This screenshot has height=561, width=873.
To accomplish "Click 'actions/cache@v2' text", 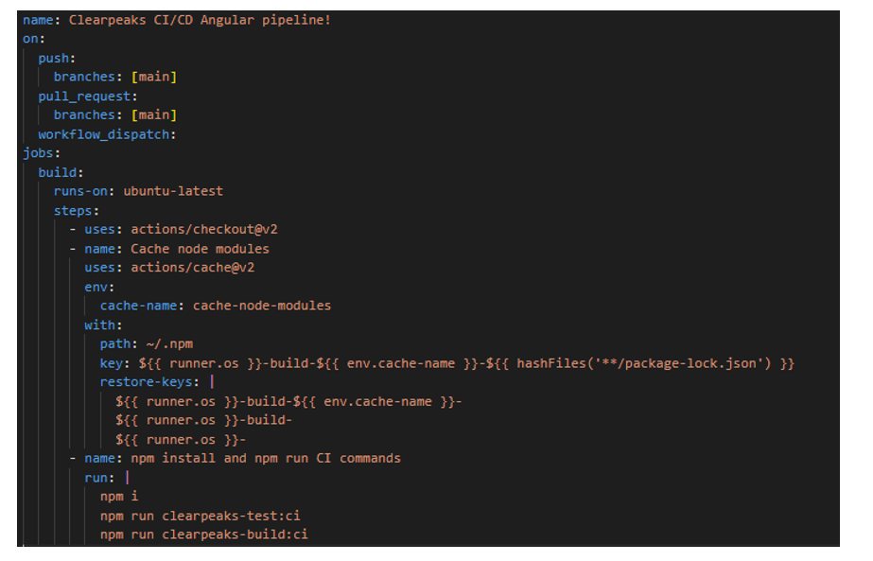I will (192, 268).
